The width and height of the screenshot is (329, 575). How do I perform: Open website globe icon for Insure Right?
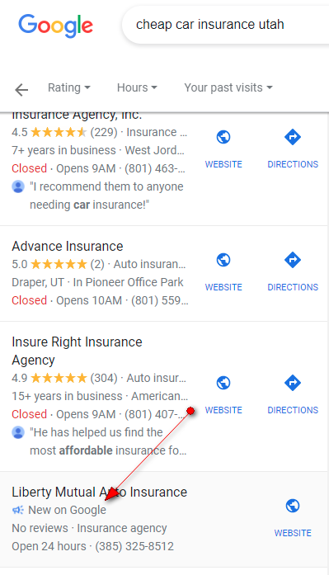point(223,383)
